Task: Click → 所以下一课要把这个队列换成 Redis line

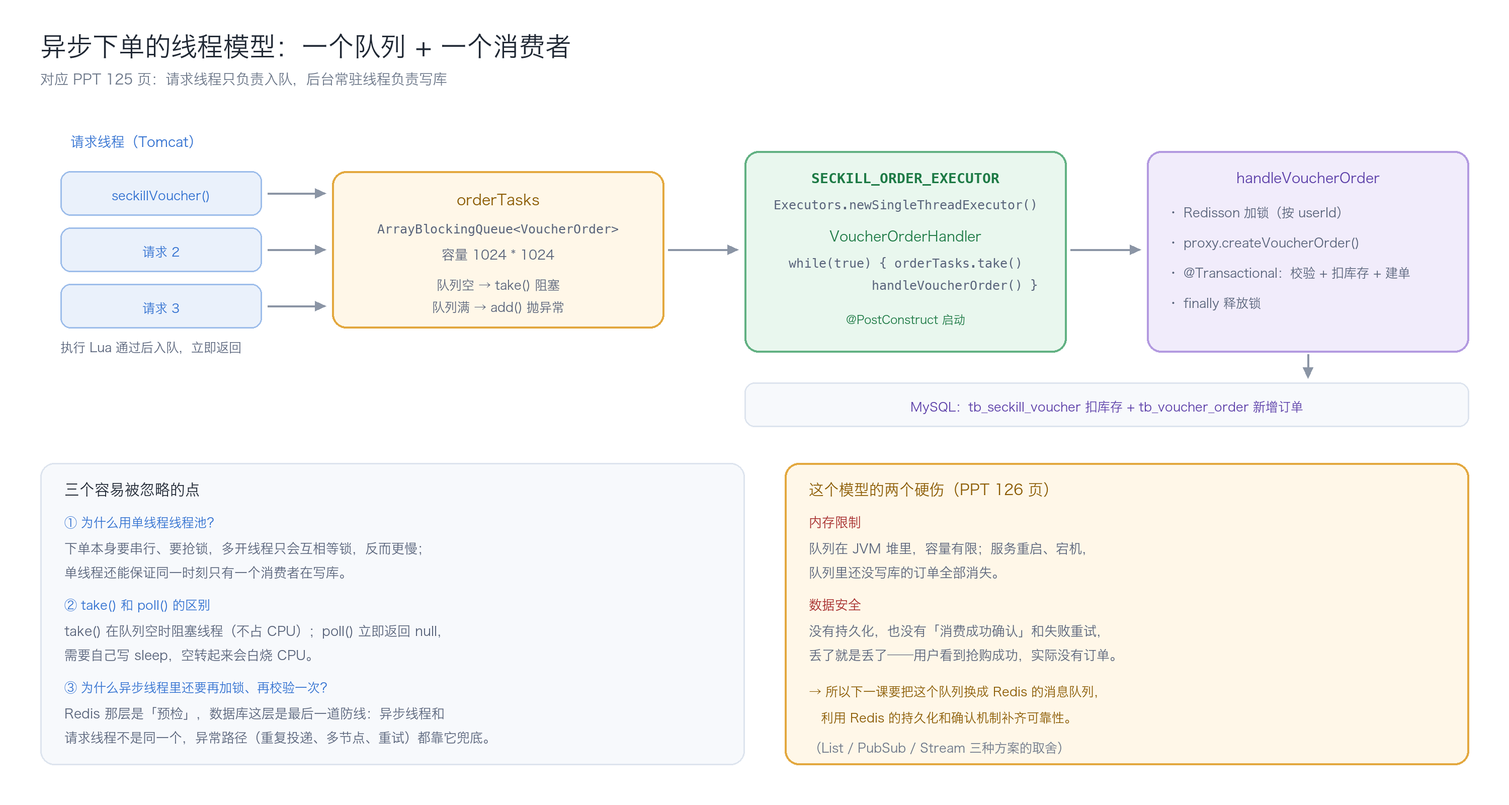Action: click(954, 692)
